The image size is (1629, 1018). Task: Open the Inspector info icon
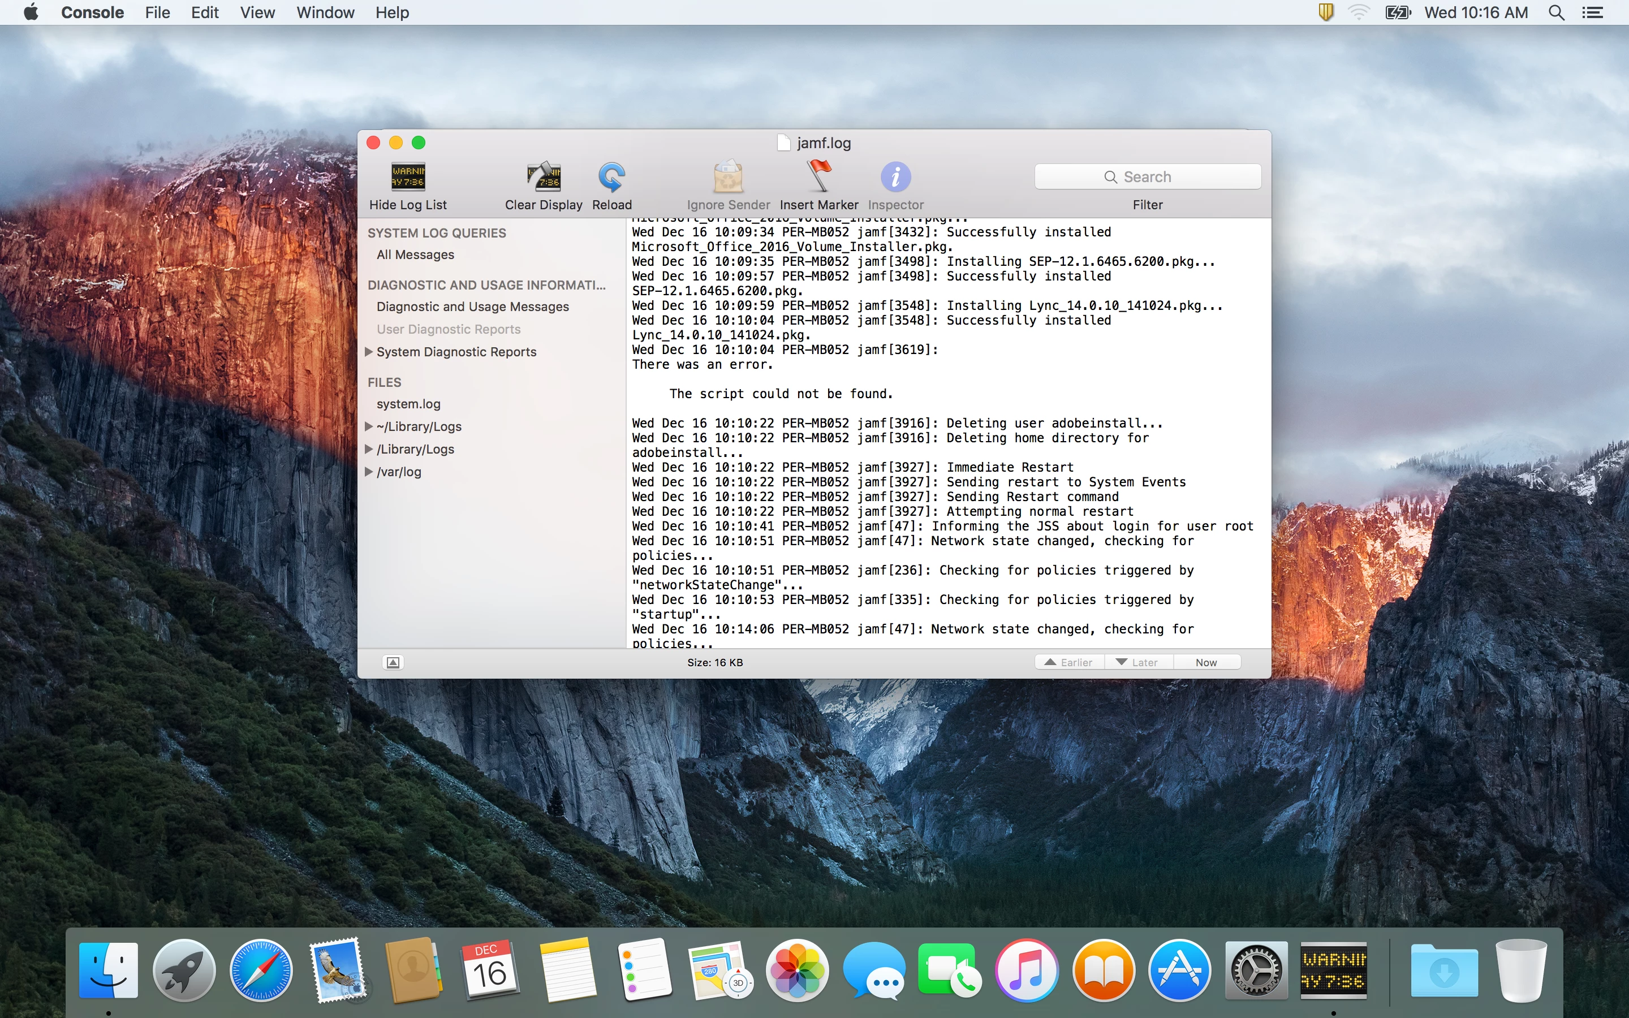pos(895,177)
